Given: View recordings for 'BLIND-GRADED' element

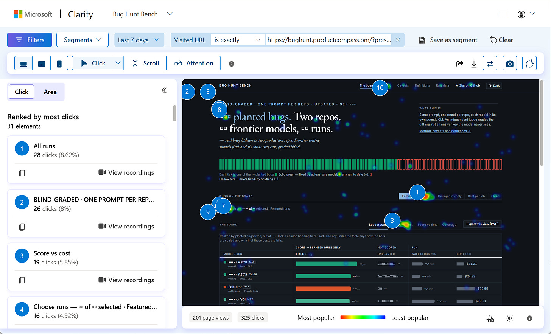Looking at the screenshot, I should [126, 226].
